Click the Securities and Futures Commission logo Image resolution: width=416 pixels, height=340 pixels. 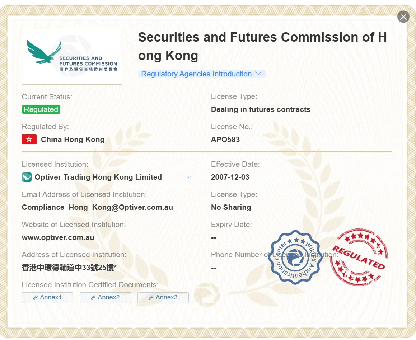tap(72, 56)
